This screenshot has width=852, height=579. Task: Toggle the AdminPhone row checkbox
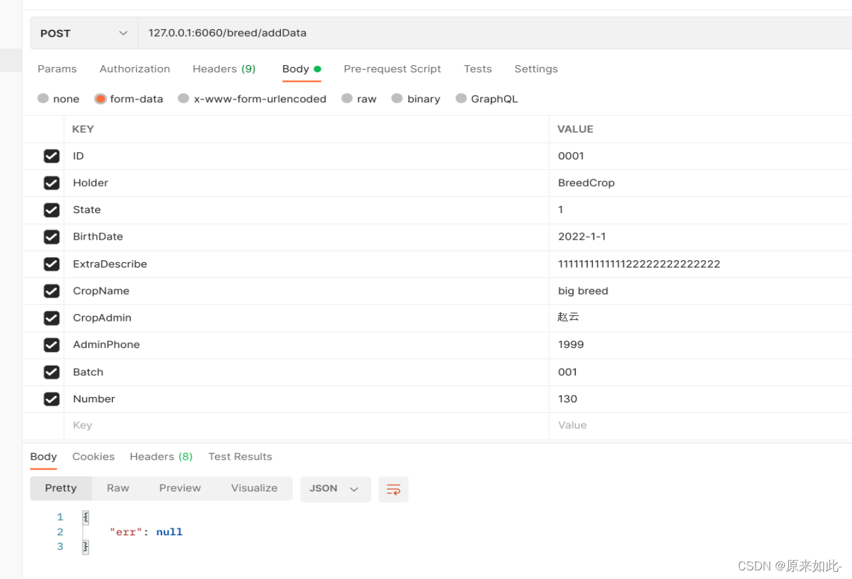tap(51, 345)
